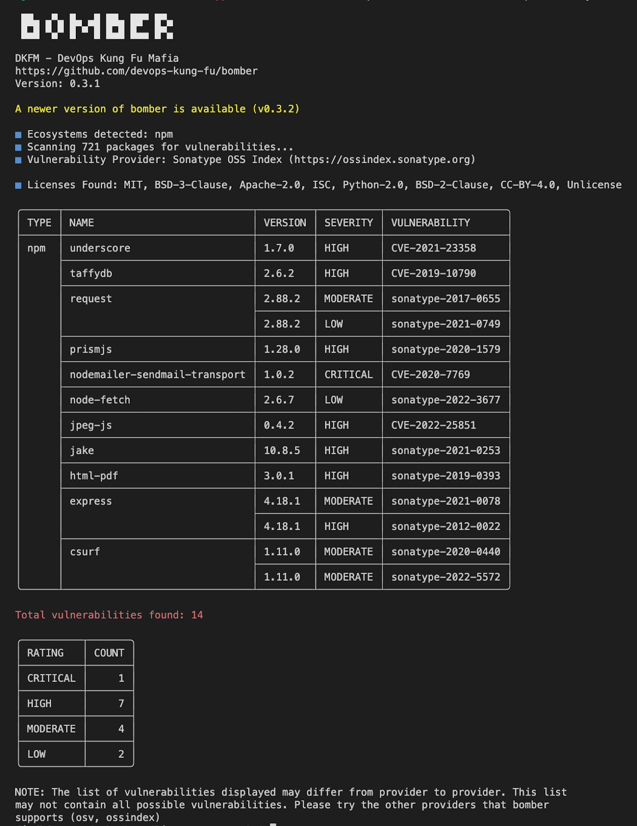The image size is (637, 826).
Task: Click CVE-2021-23358 vulnerability ID
Action: (x=434, y=248)
